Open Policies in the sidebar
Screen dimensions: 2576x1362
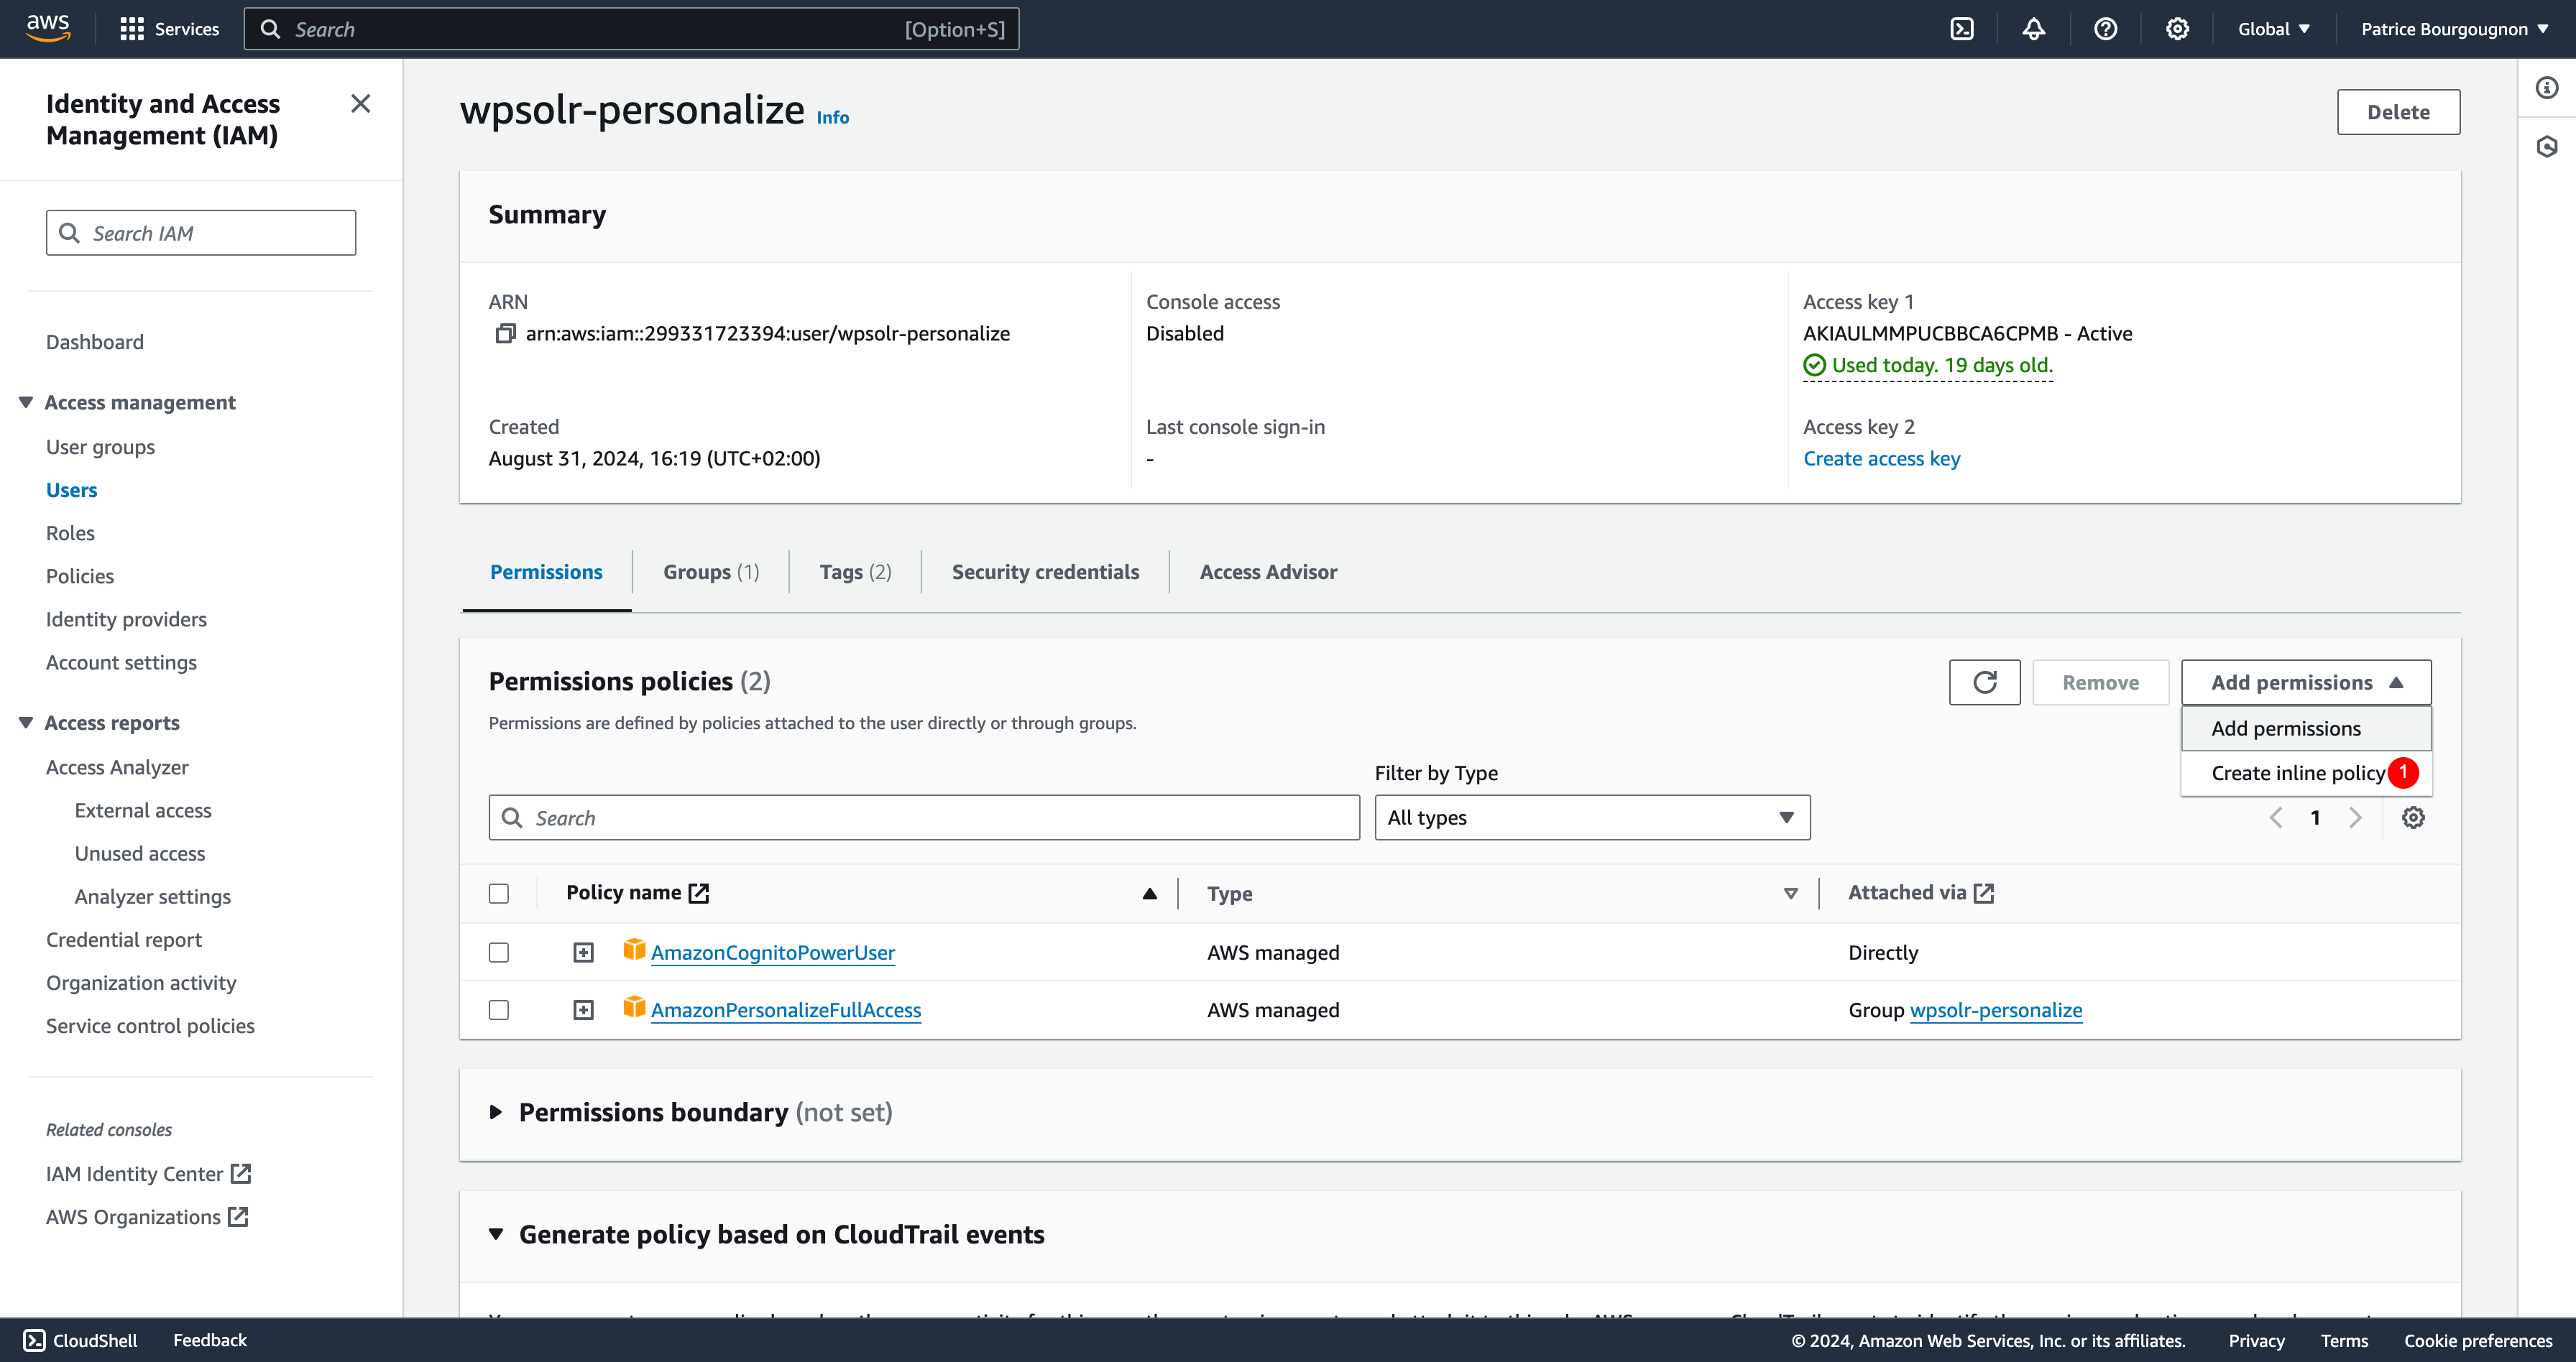pyautogui.click(x=80, y=575)
